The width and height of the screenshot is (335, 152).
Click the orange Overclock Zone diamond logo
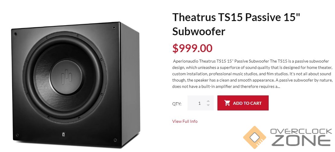coord(254,138)
